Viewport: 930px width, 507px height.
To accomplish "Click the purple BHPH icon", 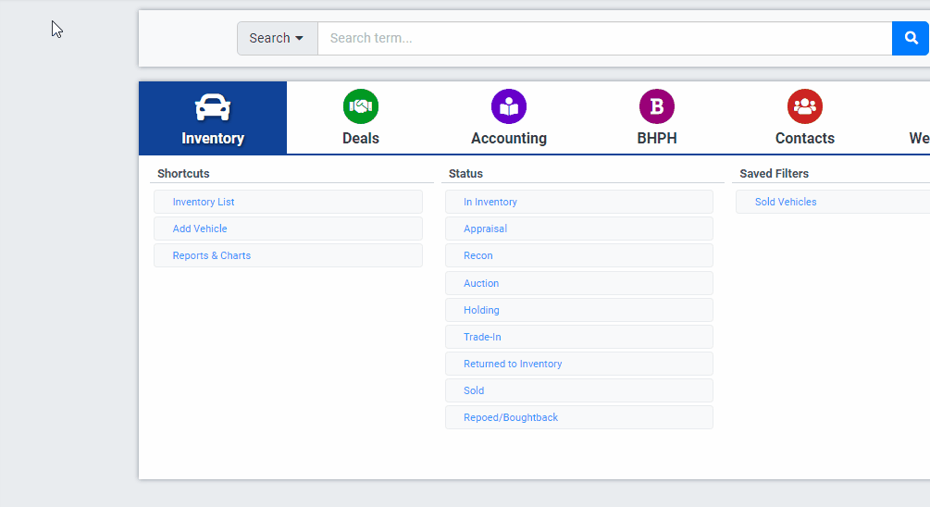I will pos(656,106).
